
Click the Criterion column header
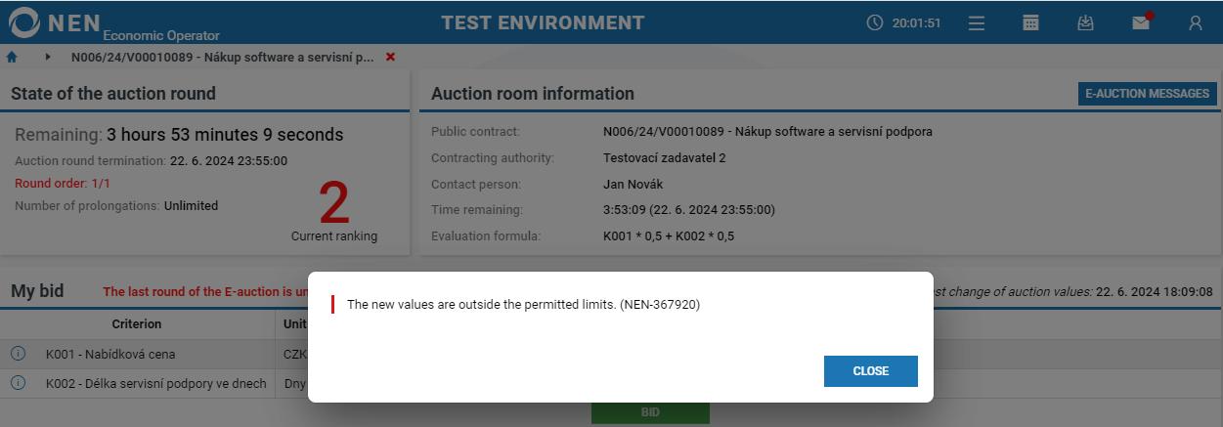click(x=137, y=324)
